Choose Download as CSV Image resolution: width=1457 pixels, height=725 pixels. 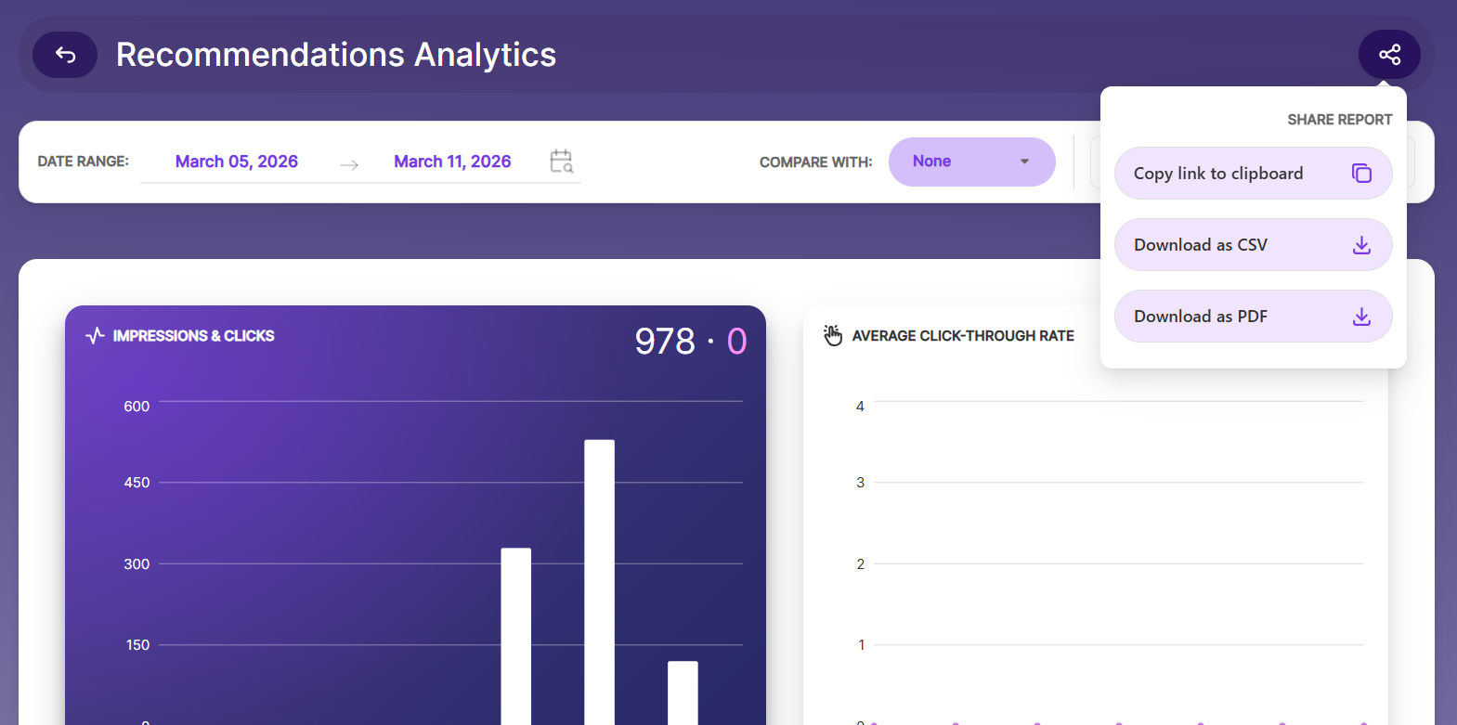tap(1253, 245)
